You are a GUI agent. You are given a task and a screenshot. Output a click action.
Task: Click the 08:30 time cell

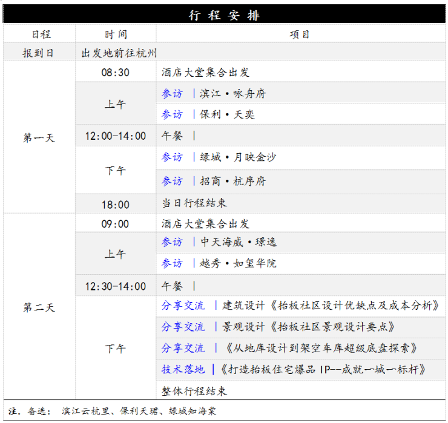(116, 71)
